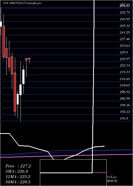Click the 218.31 price axis label
133x186 pixels.
click(125, 72)
